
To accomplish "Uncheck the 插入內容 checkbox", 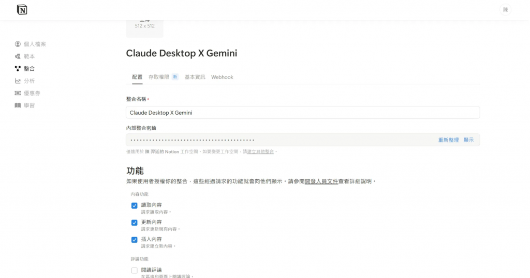I will pyautogui.click(x=134, y=240).
